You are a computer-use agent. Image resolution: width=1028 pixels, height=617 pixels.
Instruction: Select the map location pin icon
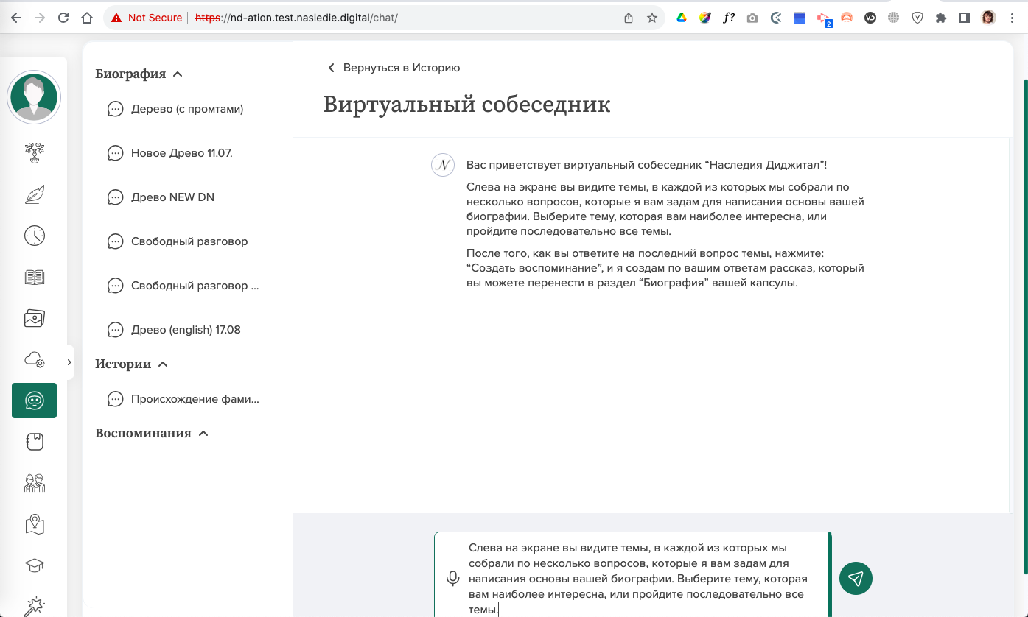click(34, 524)
